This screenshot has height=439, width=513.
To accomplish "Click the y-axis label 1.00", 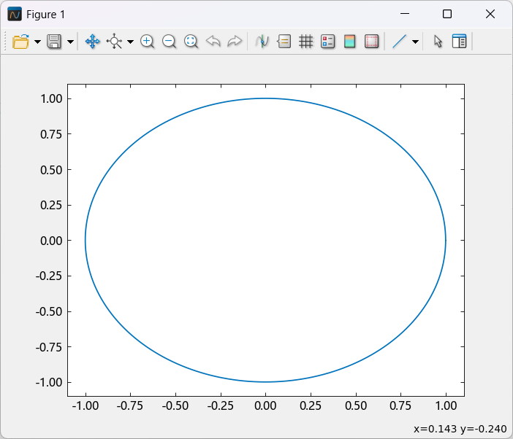I will [51, 98].
